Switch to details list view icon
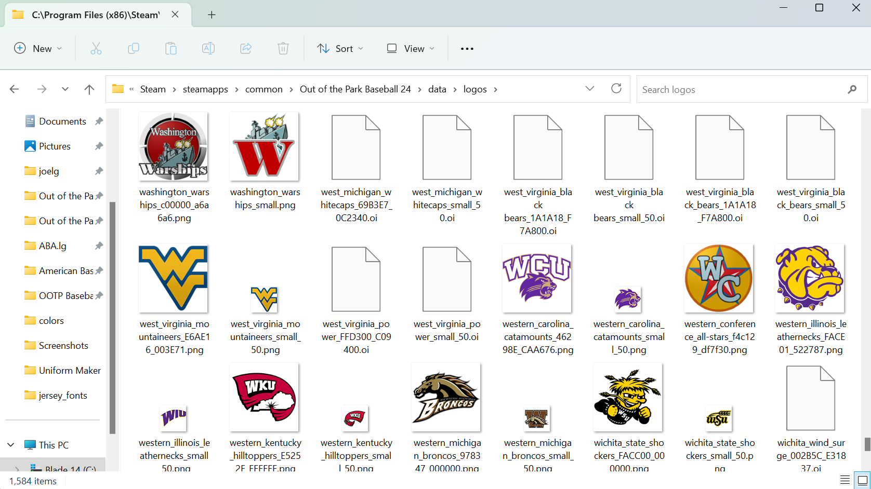 coord(845,480)
